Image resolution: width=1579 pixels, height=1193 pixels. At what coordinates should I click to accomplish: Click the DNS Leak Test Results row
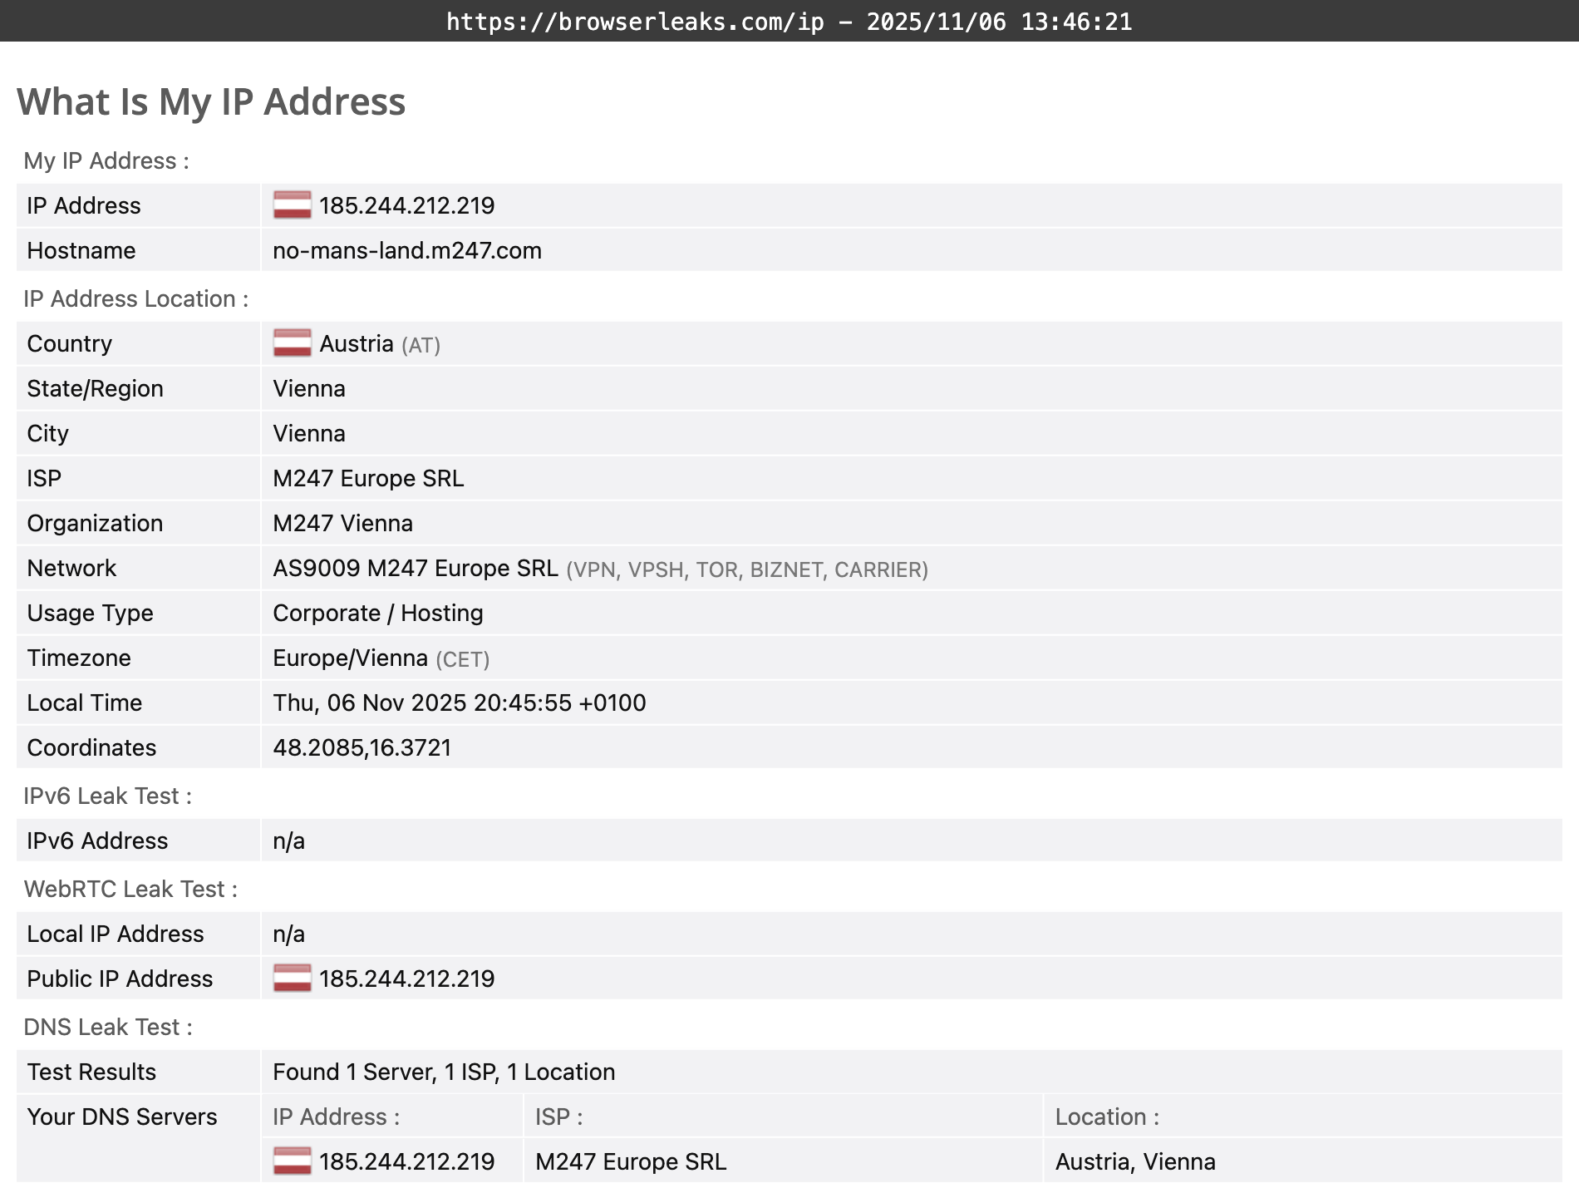tap(444, 1072)
